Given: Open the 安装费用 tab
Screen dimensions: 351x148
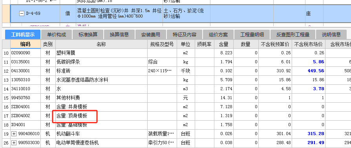Looking at the screenshot, I should pos(151,34).
